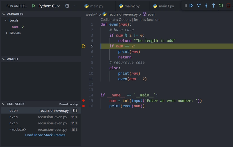Click recursion-even.py in the breadcrumb
Viewport: 233px width, 147px height.
123,14
